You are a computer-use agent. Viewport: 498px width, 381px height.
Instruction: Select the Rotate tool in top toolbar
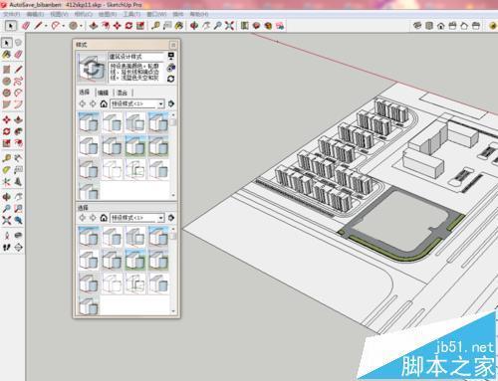128,26
